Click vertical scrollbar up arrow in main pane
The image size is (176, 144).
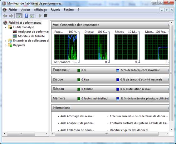point(172,23)
